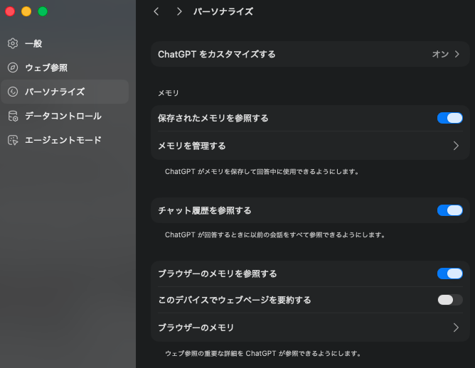
Task: Toggle off ブラウザーのメモリを参照する
Action: pos(449,274)
